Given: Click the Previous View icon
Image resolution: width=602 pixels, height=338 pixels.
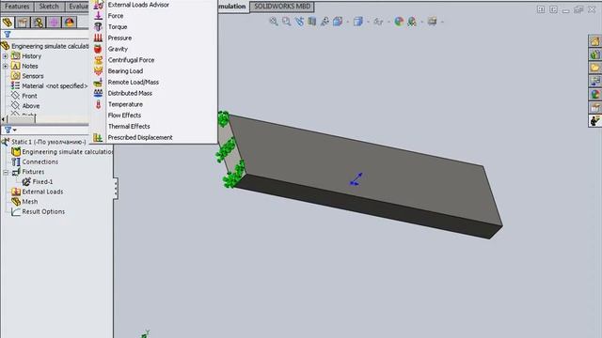Looking at the screenshot, I should (299, 22).
